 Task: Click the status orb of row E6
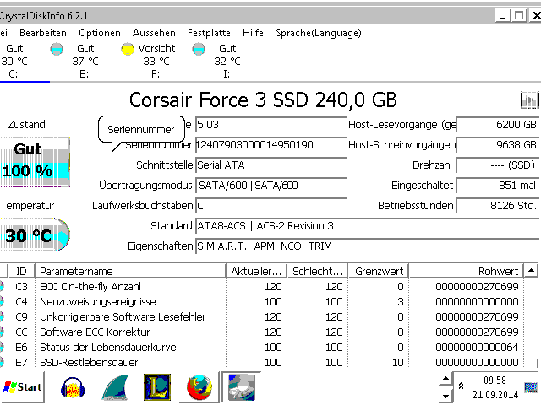click(2, 347)
